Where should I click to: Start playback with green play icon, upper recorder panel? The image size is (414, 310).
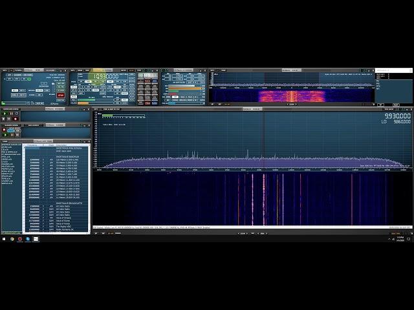pyautogui.click(x=5, y=114)
